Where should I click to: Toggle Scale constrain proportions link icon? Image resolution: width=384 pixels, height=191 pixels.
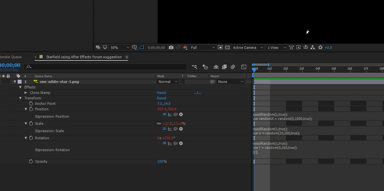[159, 123]
